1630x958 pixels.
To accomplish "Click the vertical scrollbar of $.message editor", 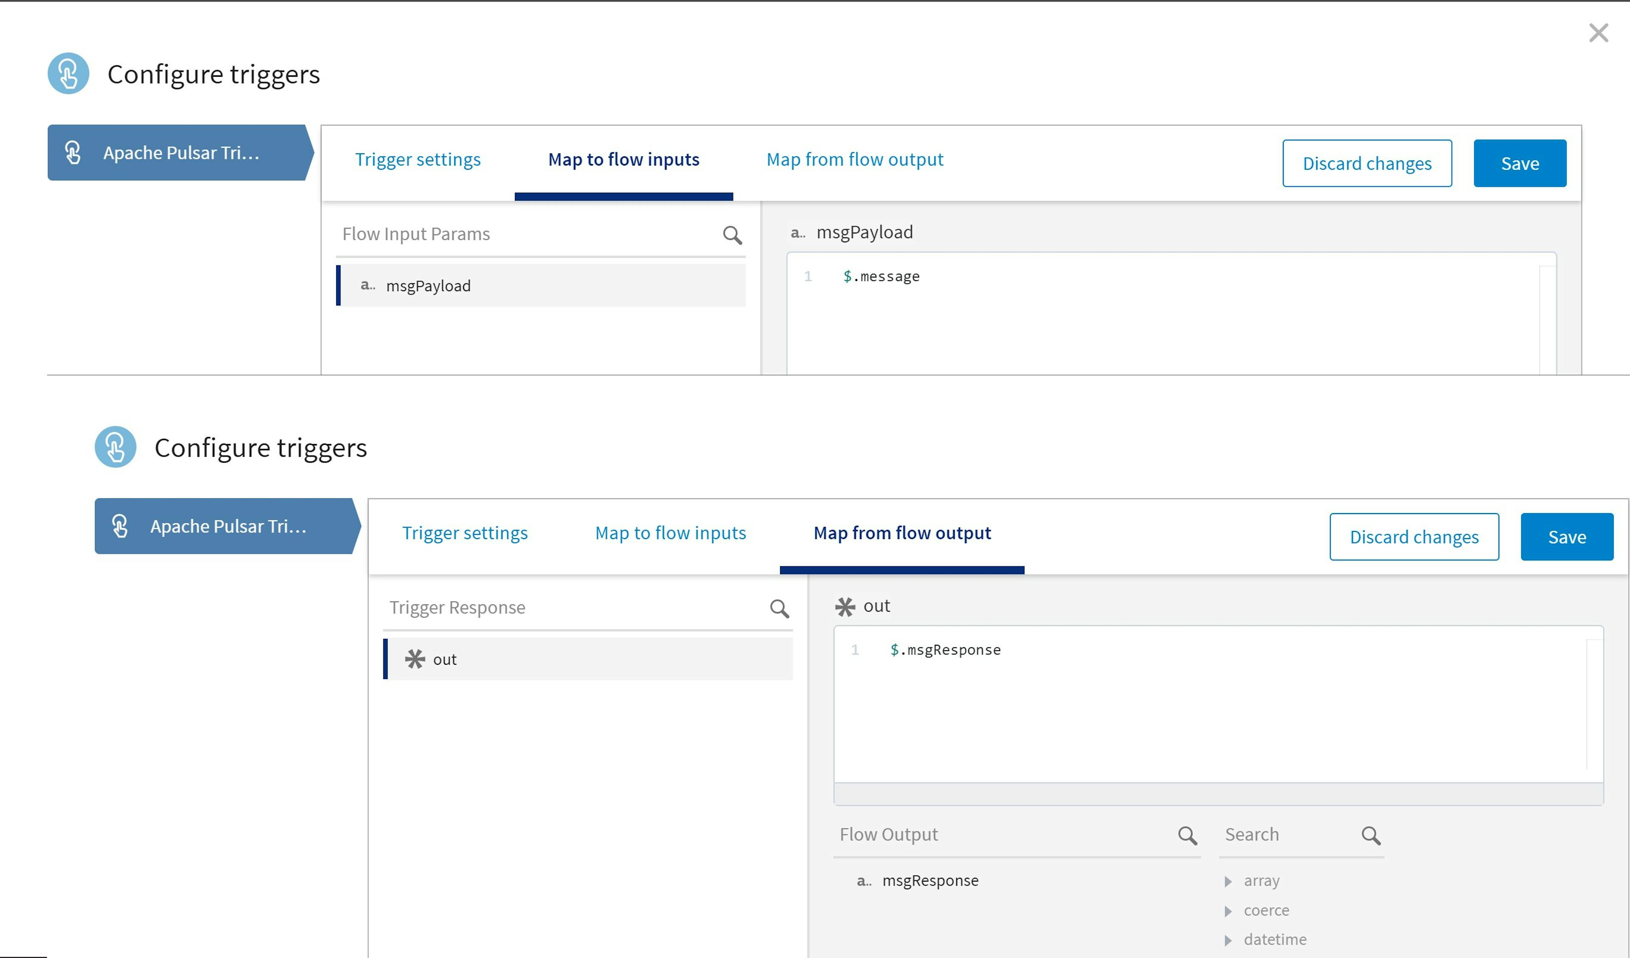I will click(1547, 320).
